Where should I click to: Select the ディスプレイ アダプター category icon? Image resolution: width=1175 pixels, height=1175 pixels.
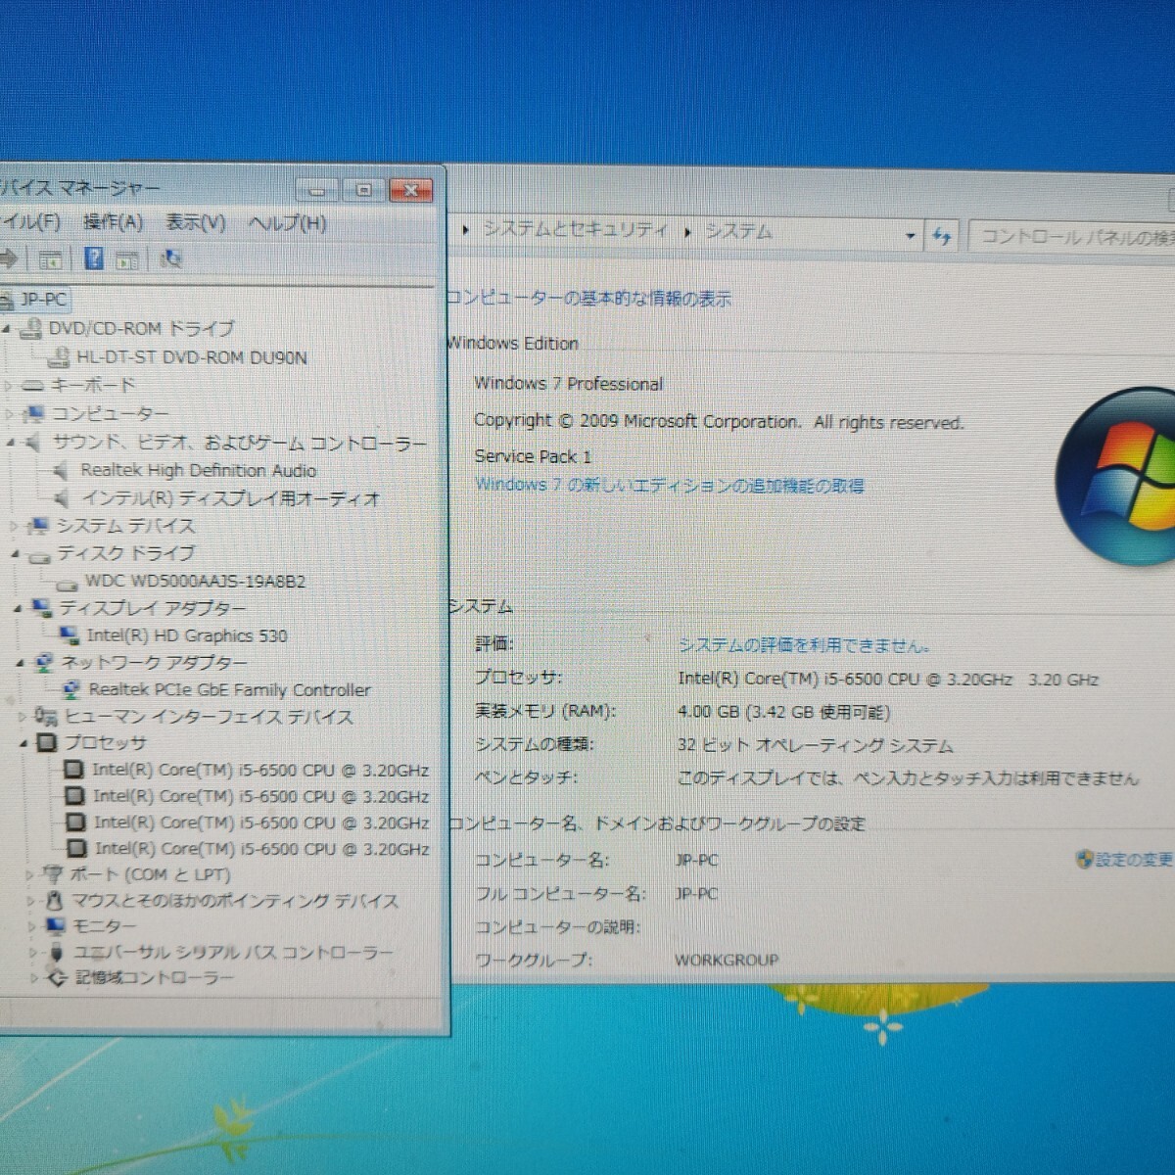pyautogui.click(x=42, y=609)
